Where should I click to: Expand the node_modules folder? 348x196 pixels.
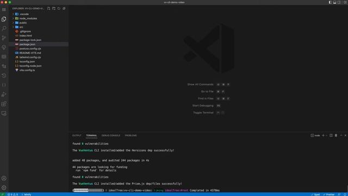point(39,19)
